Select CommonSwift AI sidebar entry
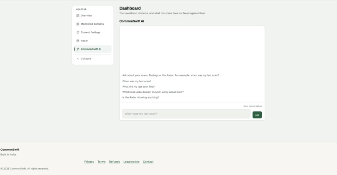 tap(93, 49)
